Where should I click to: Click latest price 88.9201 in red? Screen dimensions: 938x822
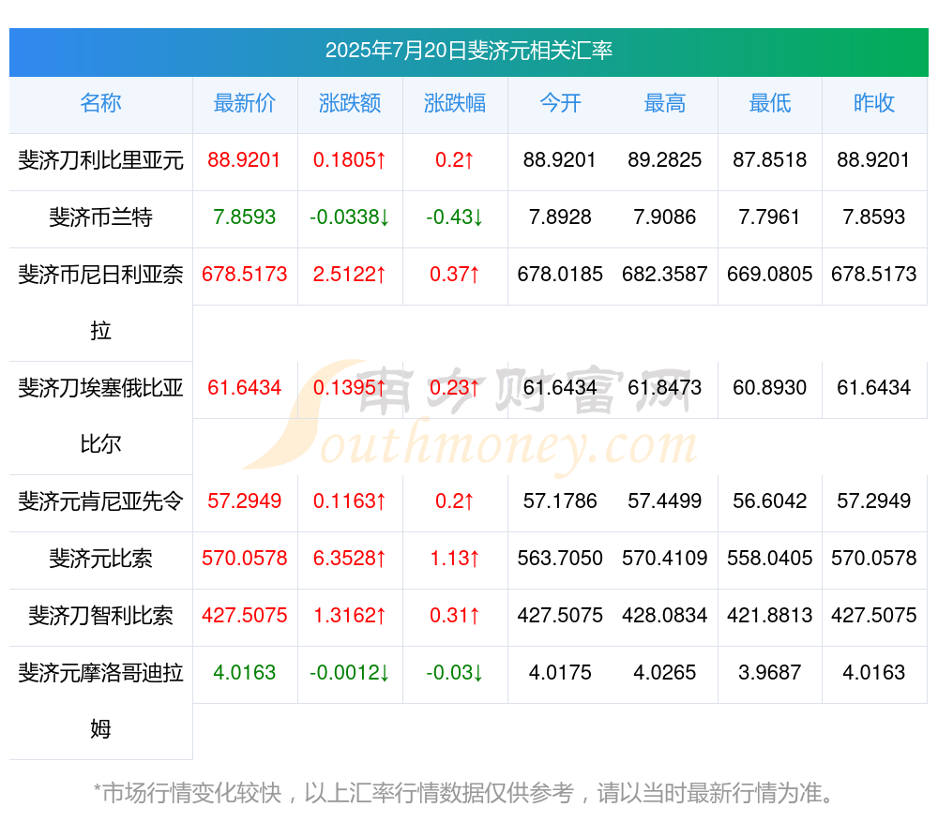(x=244, y=159)
